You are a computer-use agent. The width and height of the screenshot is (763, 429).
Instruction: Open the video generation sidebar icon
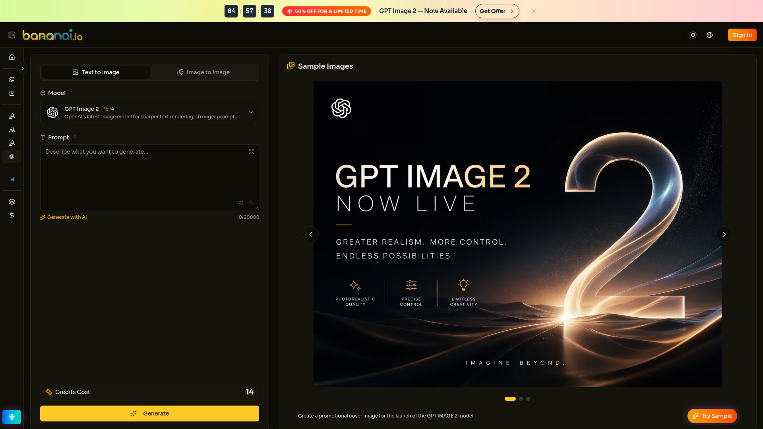pos(12,93)
